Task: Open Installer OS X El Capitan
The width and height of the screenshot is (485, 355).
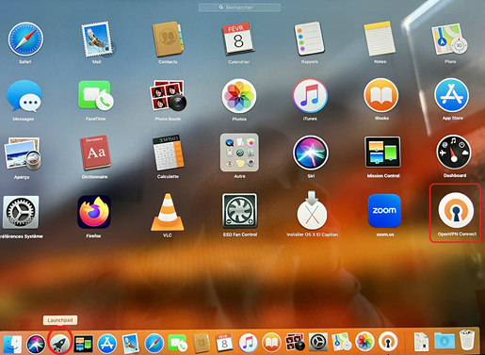Action: click(x=312, y=210)
